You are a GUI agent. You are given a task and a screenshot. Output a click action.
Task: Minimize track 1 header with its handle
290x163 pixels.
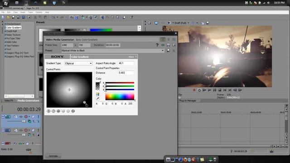coord(3,117)
